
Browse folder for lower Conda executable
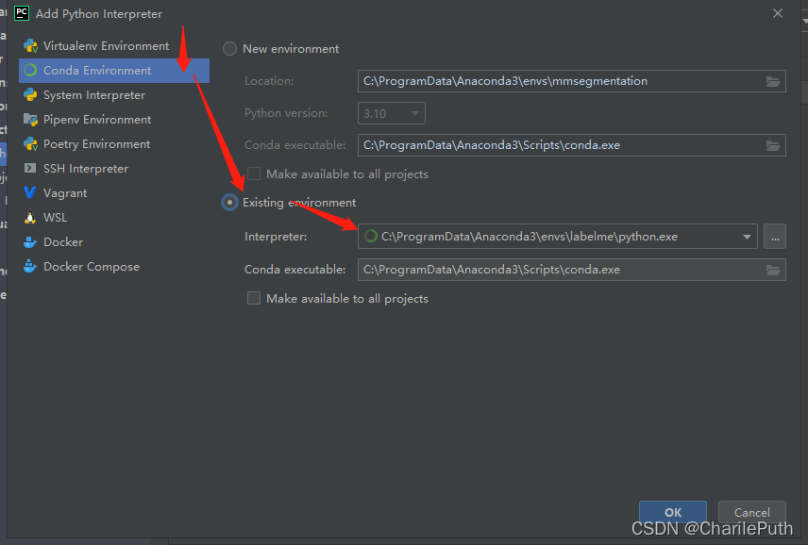coord(772,271)
